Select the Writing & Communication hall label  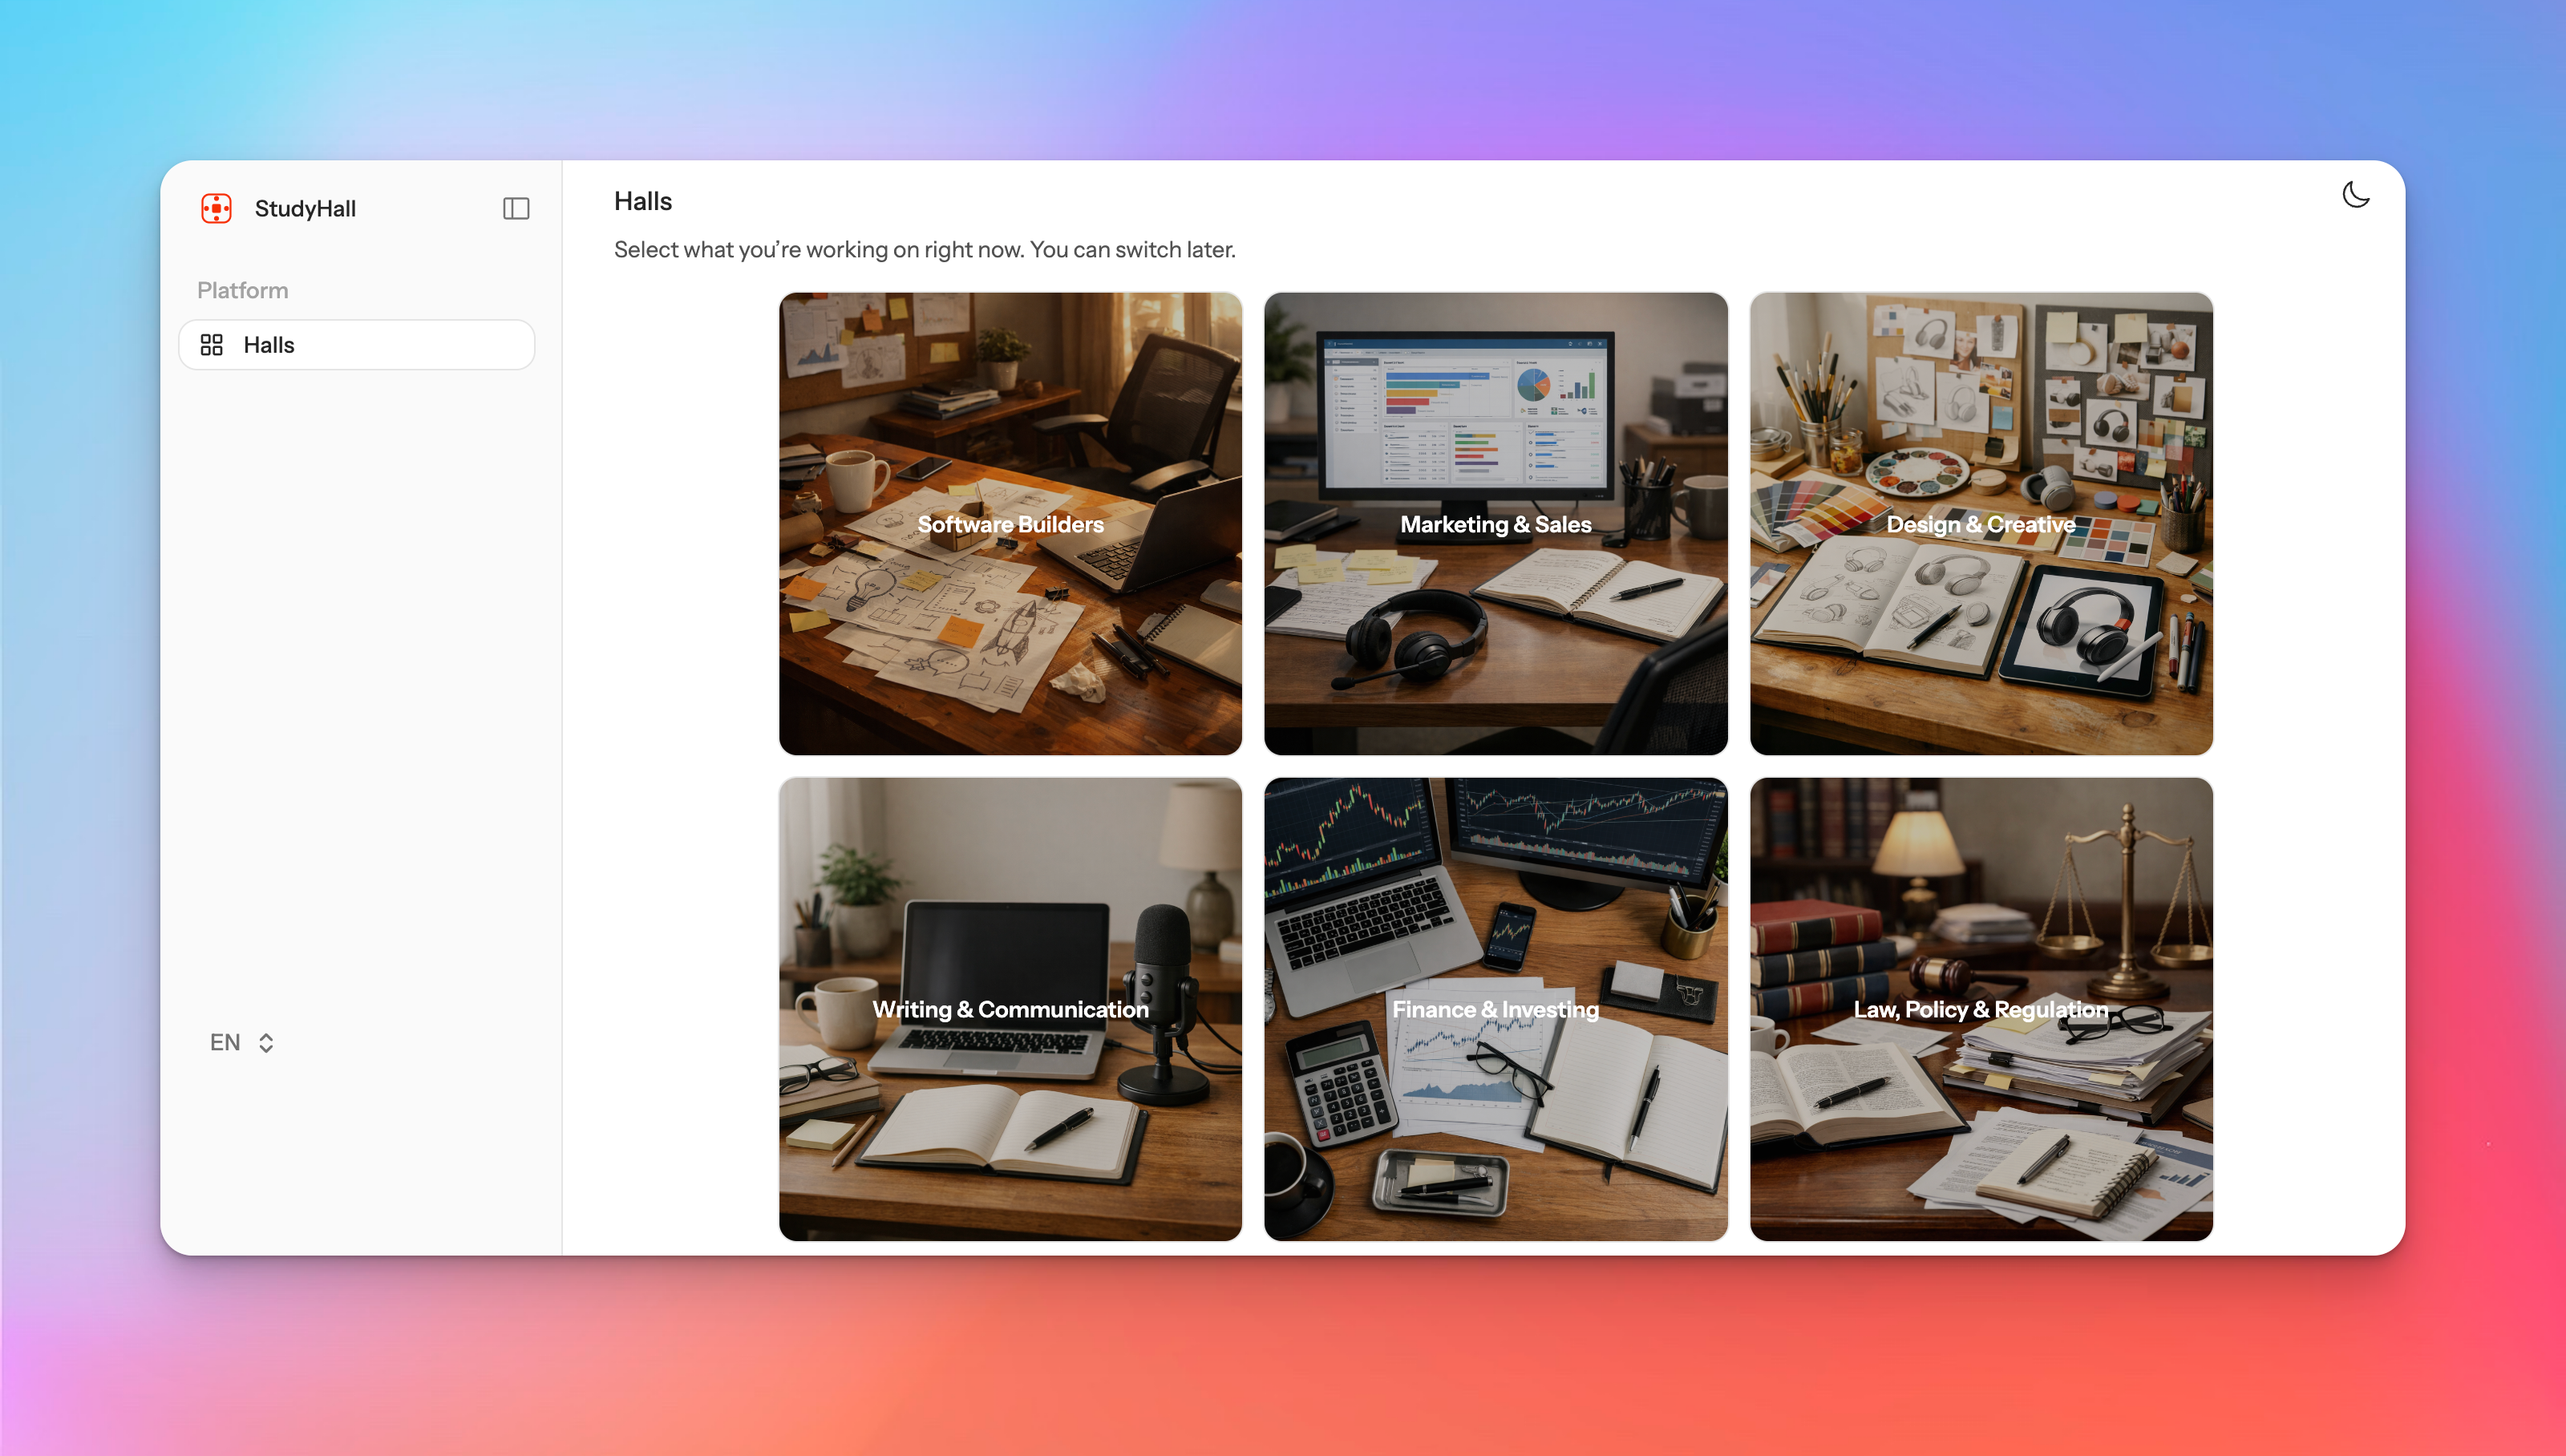pos(1010,1009)
